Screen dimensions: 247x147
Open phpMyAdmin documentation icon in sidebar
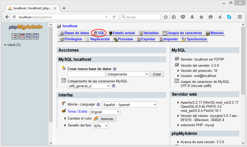(x=29, y=36)
